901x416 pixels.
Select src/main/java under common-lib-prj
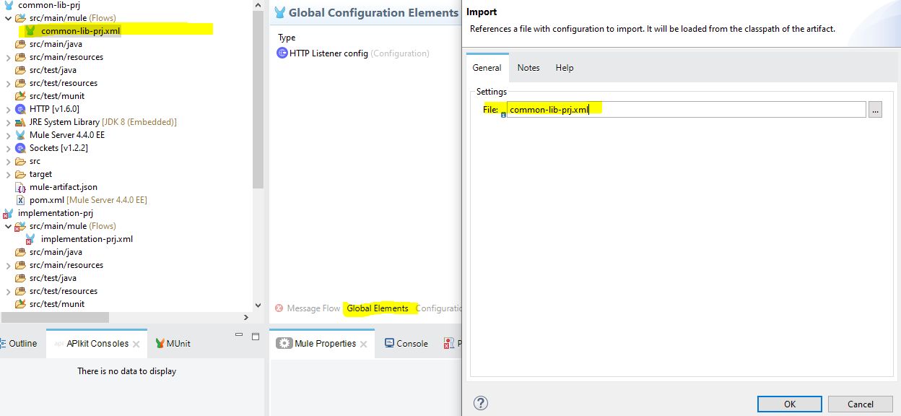coord(56,44)
